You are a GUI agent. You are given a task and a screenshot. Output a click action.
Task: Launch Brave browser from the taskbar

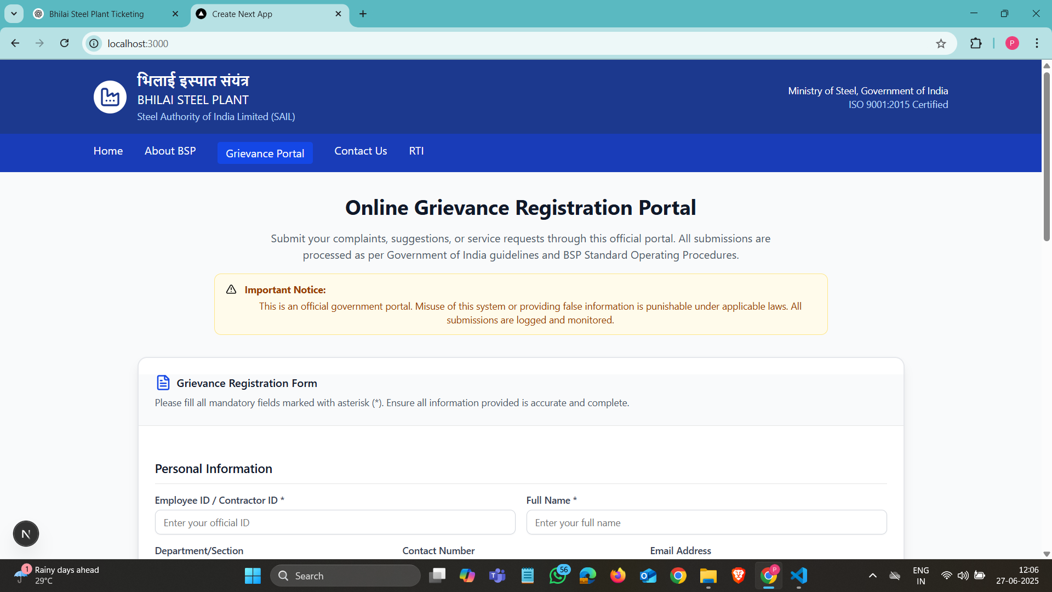(739, 576)
